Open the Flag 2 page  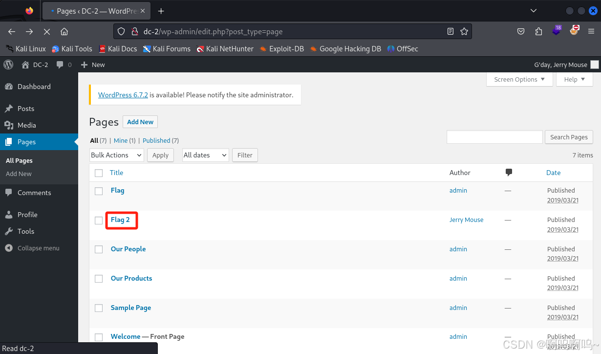coord(120,220)
